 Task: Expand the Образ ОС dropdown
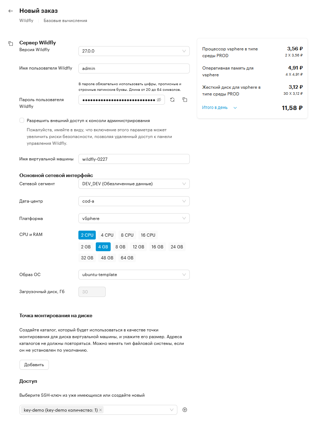(134, 275)
